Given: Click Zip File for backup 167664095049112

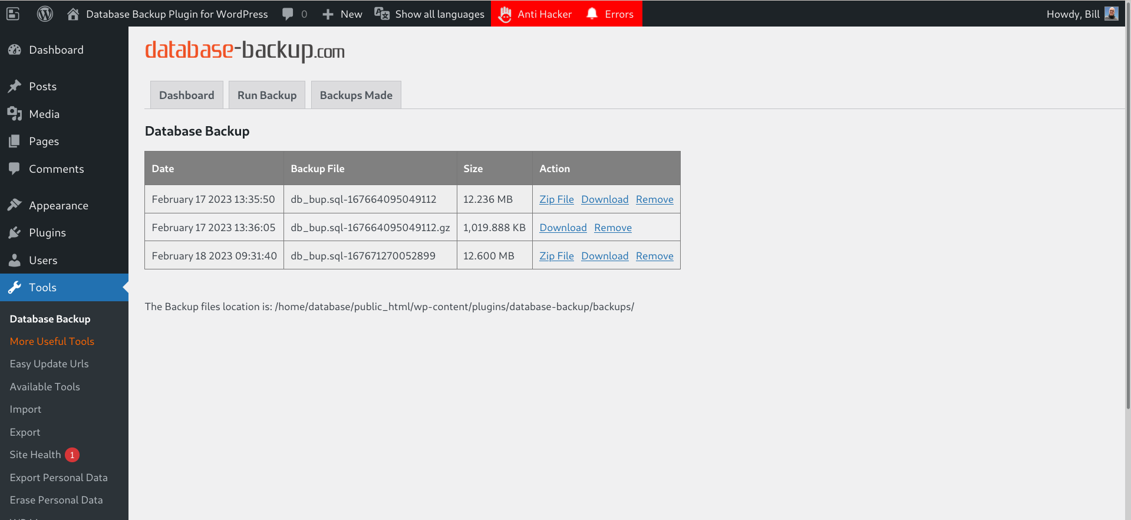Looking at the screenshot, I should 556,200.
